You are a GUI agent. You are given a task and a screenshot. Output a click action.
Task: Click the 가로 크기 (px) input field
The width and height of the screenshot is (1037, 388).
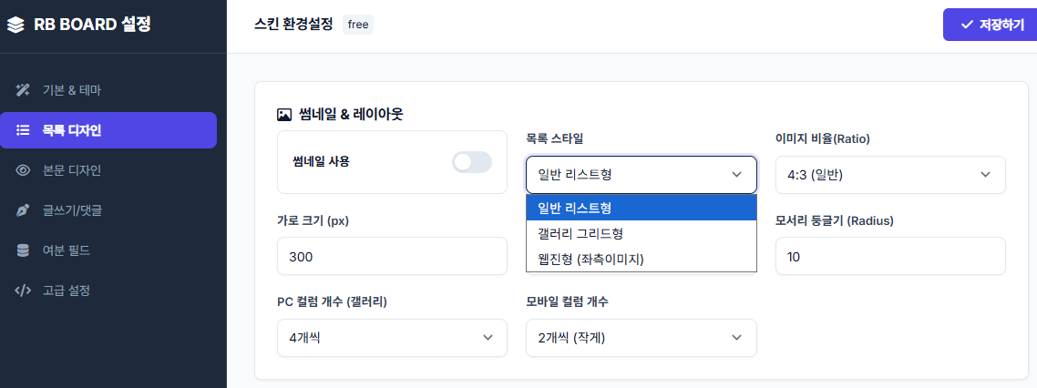(392, 256)
